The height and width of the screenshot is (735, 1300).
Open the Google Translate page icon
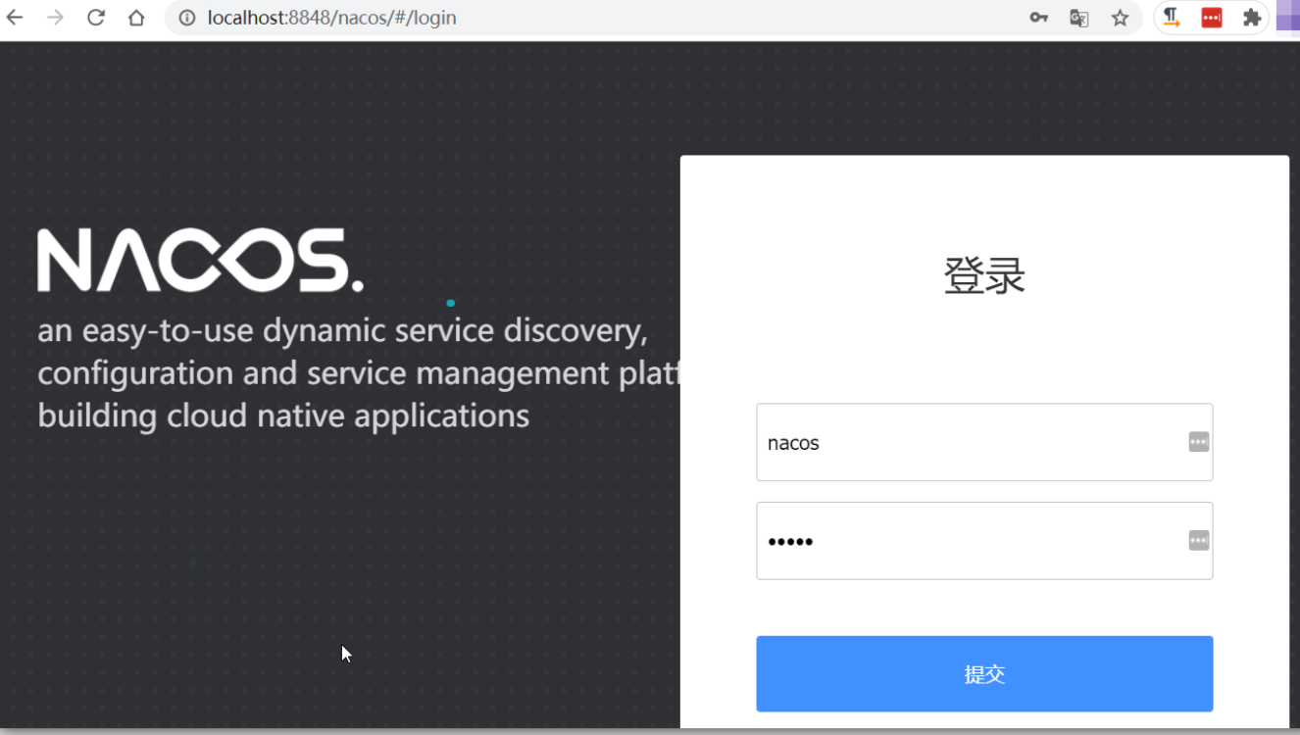[x=1078, y=18]
